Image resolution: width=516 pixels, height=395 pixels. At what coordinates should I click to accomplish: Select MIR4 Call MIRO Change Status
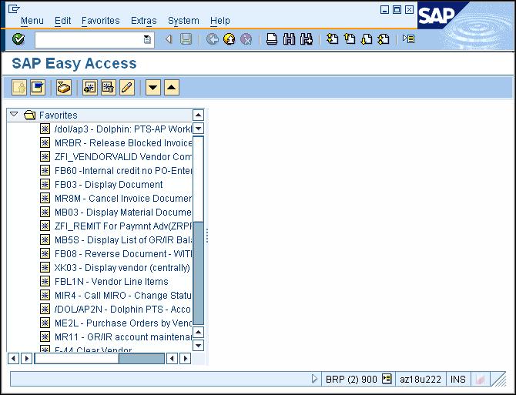coord(123,296)
